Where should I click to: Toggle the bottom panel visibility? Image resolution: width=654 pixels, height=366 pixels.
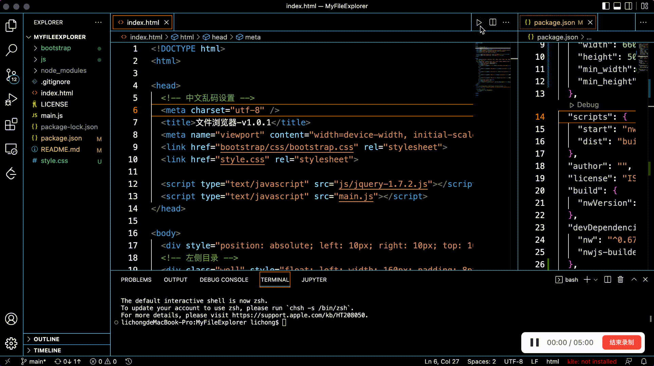pos(617,6)
